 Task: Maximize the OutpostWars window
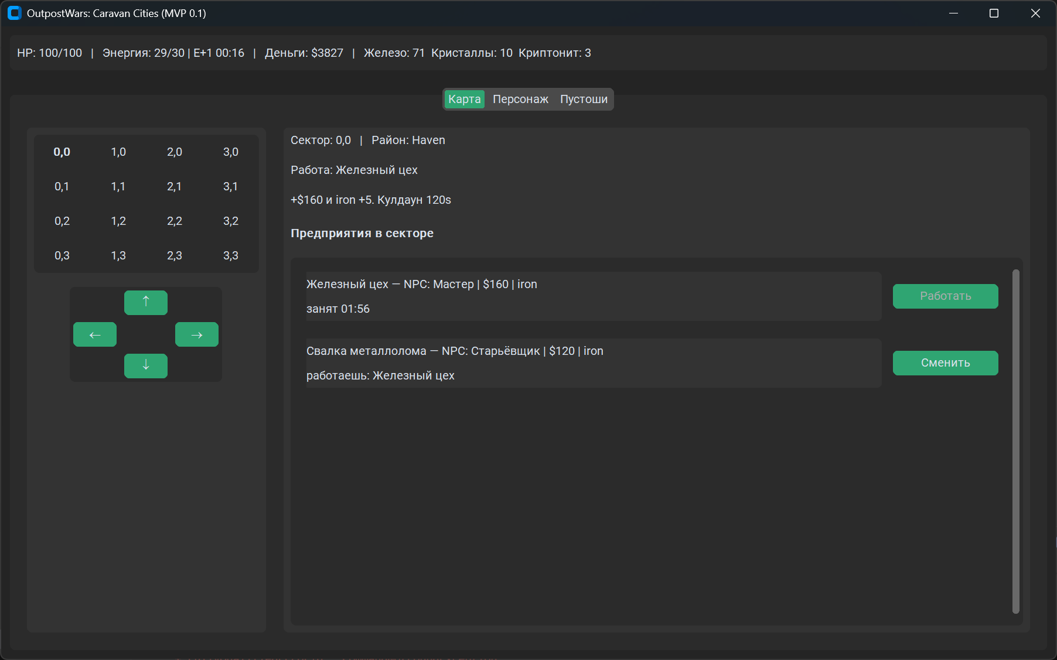tap(994, 13)
